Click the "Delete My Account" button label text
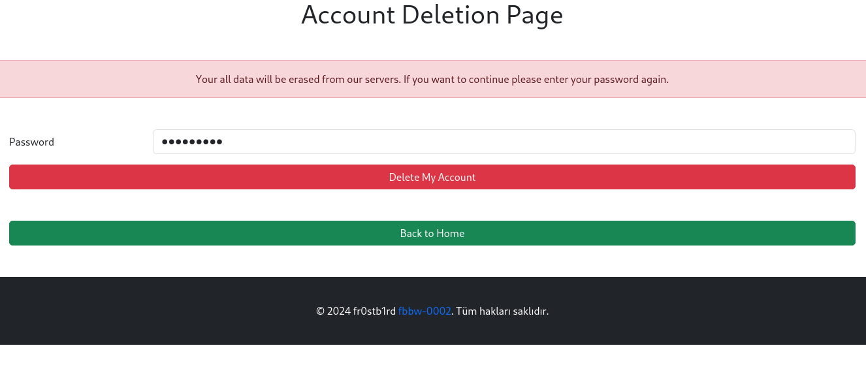Screen dimensions: 866x365 point(432,177)
